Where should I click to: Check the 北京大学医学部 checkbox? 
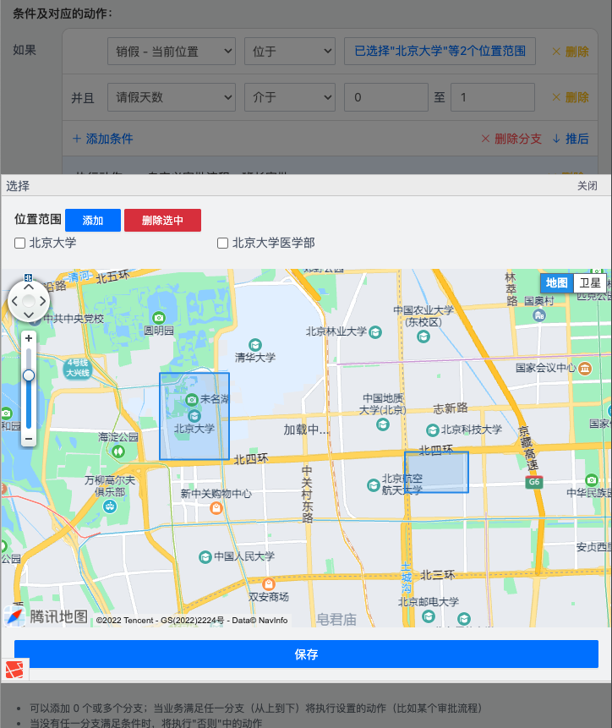223,244
